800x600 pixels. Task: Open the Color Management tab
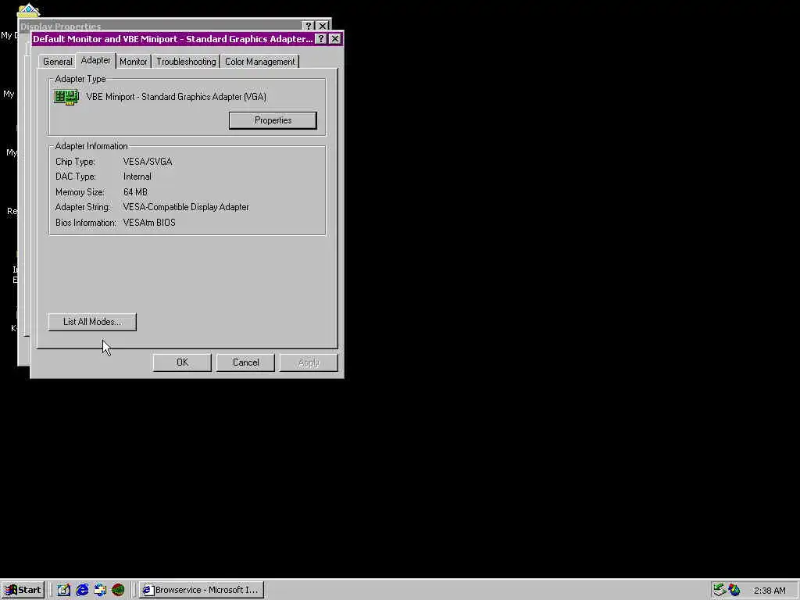click(x=259, y=62)
